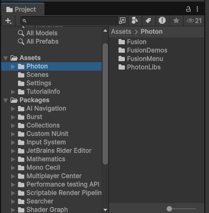This screenshot has height=213, width=209.
Task: Select the JetBrains Rider Editor package
Action: (59, 151)
